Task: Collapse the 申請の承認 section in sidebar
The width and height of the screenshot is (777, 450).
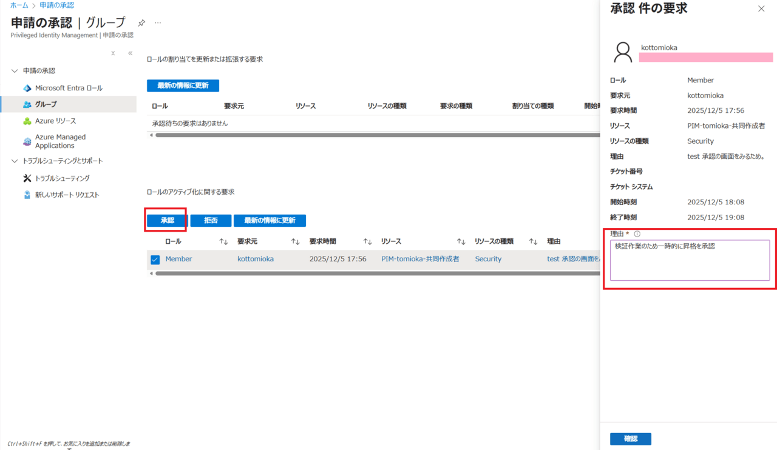Action: pyautogui.click(x=15, y=71)
